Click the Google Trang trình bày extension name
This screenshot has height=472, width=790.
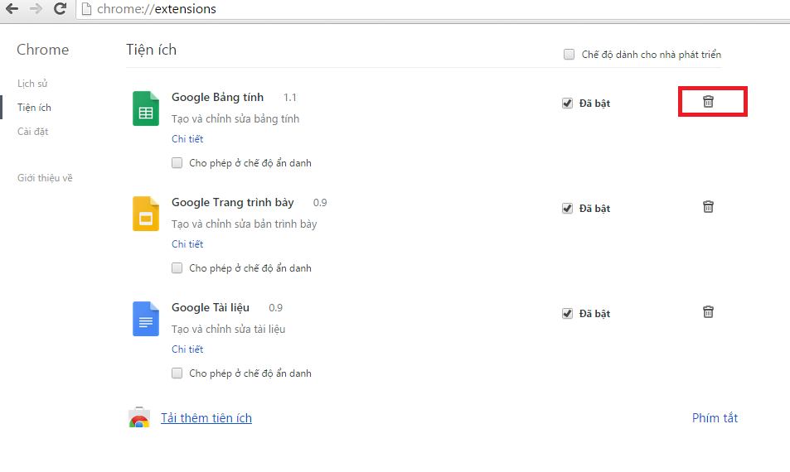[233, 202]
